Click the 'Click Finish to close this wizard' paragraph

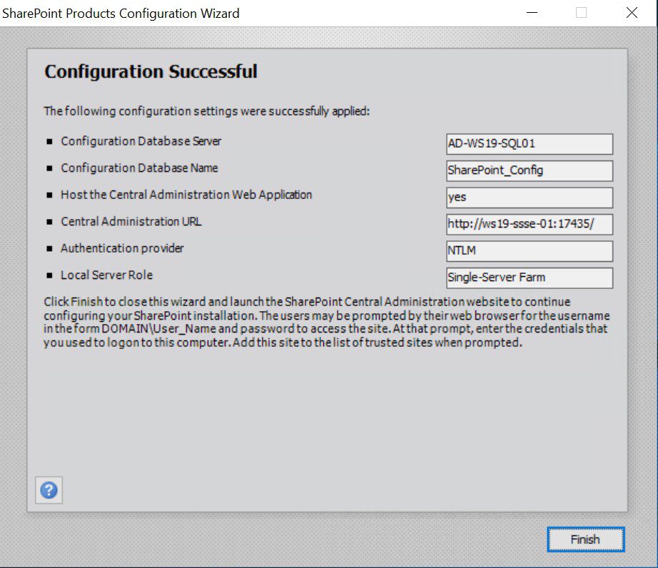click(x=326, y=322)
